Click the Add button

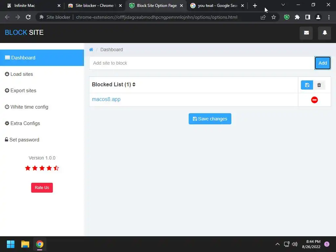(323, 63)
